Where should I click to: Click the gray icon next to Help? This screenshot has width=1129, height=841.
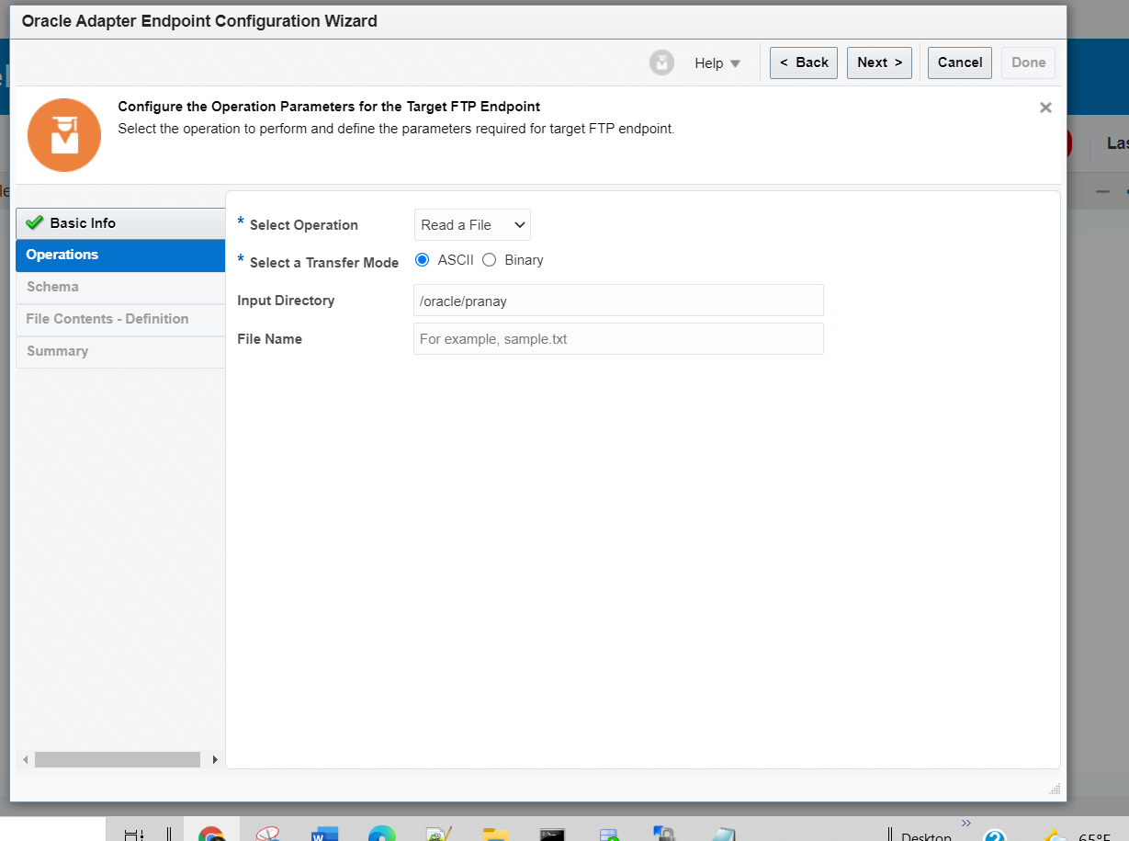tap(661, 63)
